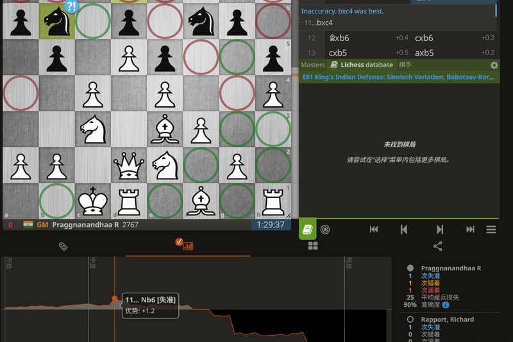Toggle the opening explorer book icon
513x342 pixels.
[x=307, y=229]
